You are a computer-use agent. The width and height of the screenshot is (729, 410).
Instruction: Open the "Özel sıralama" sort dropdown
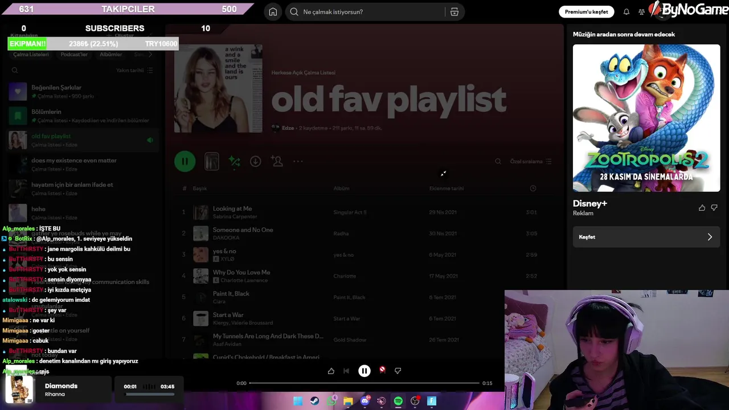(x=531, y=162)
